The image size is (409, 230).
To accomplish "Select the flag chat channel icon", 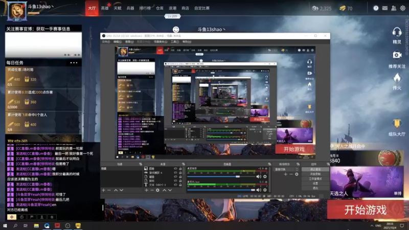I will click(x=32, y=217).
